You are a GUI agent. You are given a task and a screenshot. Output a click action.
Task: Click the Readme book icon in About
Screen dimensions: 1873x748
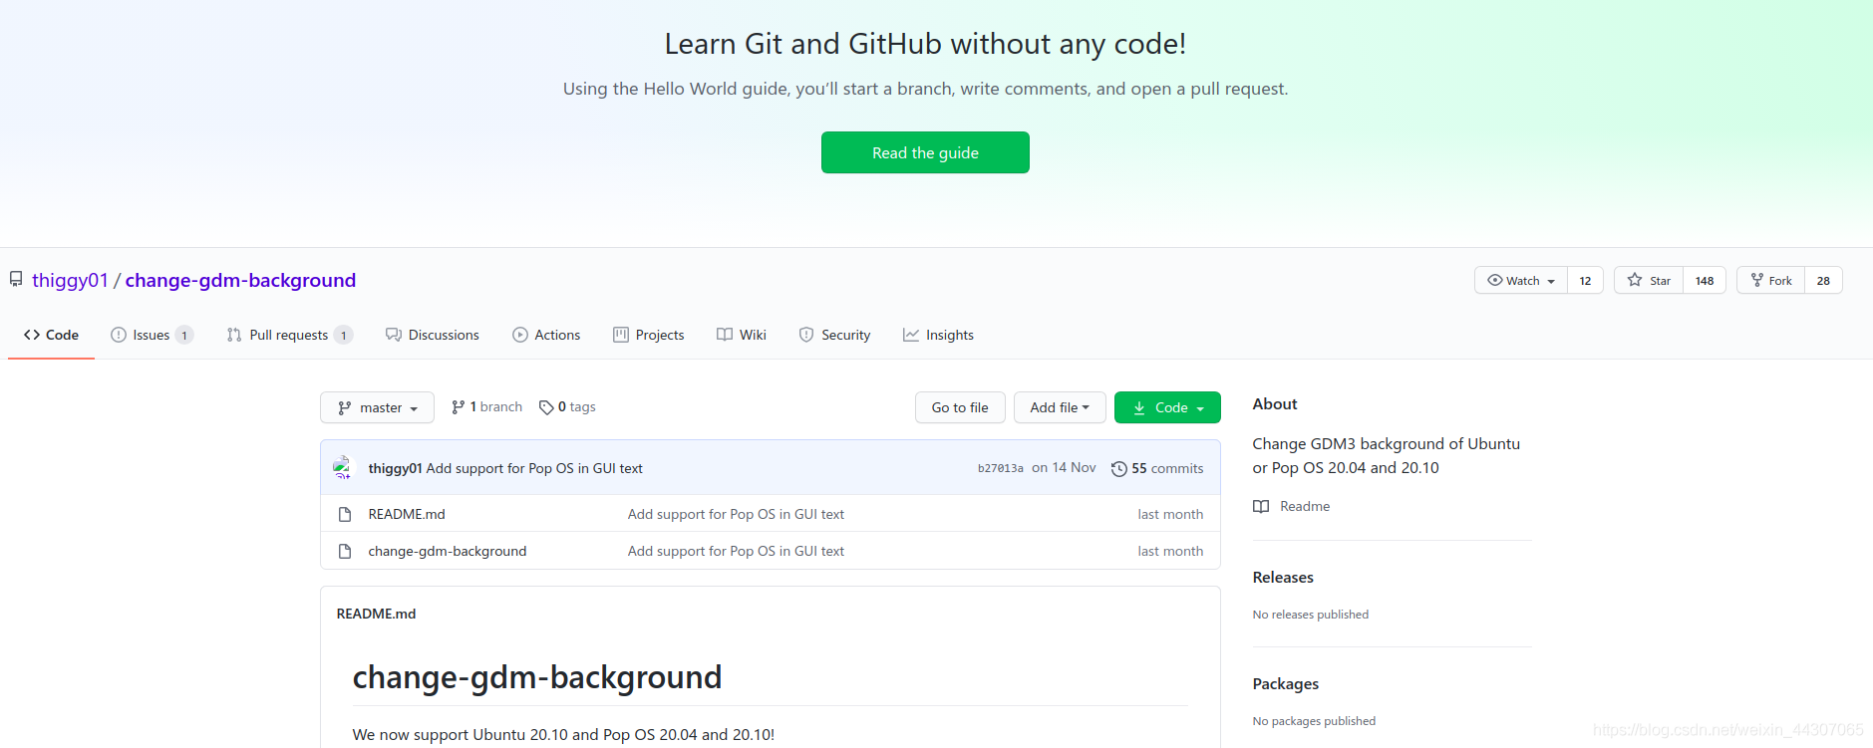point(1261,506)
